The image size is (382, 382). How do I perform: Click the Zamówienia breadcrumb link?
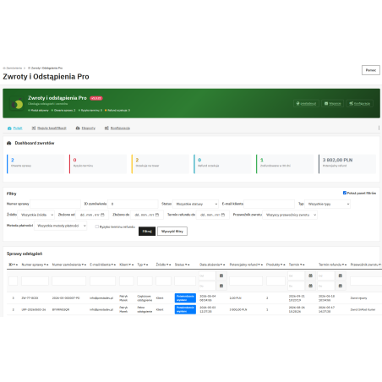click(x=13, y=68)
